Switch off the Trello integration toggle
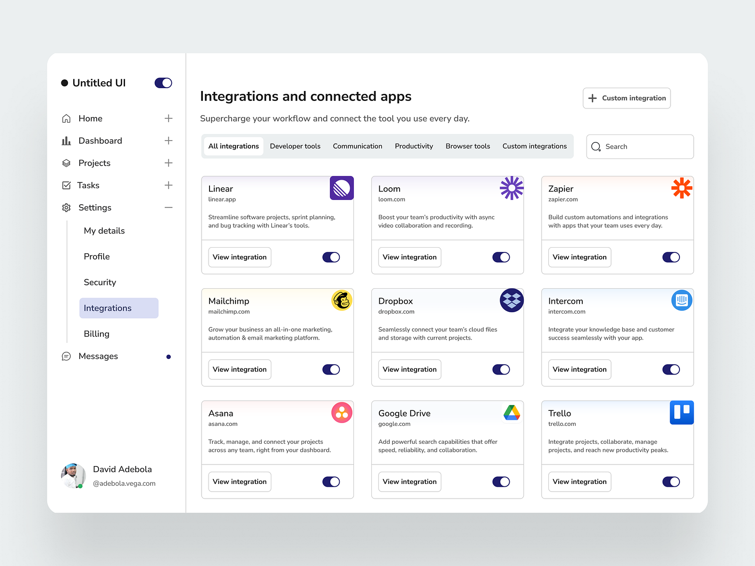 (x=671, y=482)
